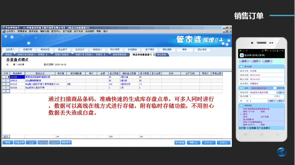Viewport: 295px width, 165px height.
Task: Click the 全选 button
Action: pyautogui.click(x=31, y=142)
